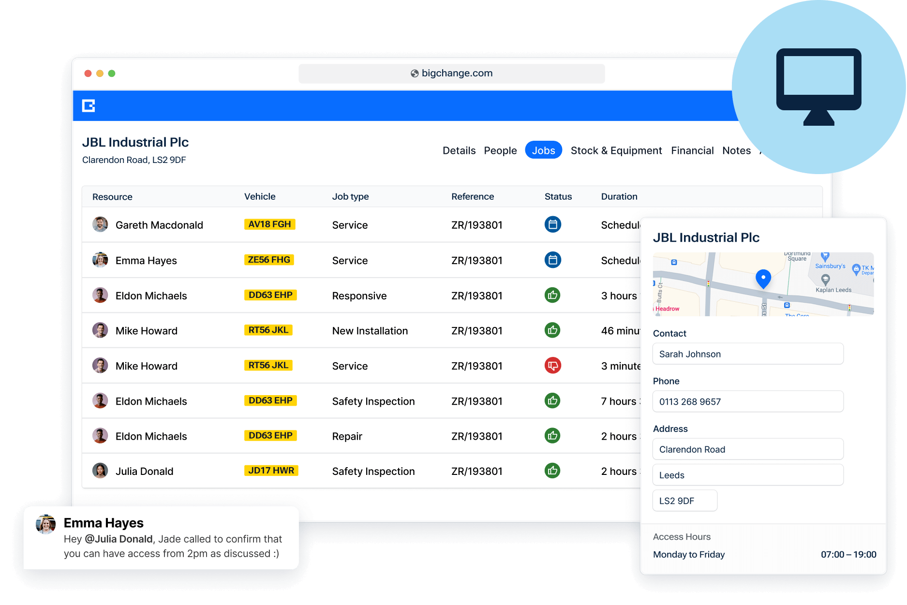
Task: Open the People tab
Action: tap(500, 150)
